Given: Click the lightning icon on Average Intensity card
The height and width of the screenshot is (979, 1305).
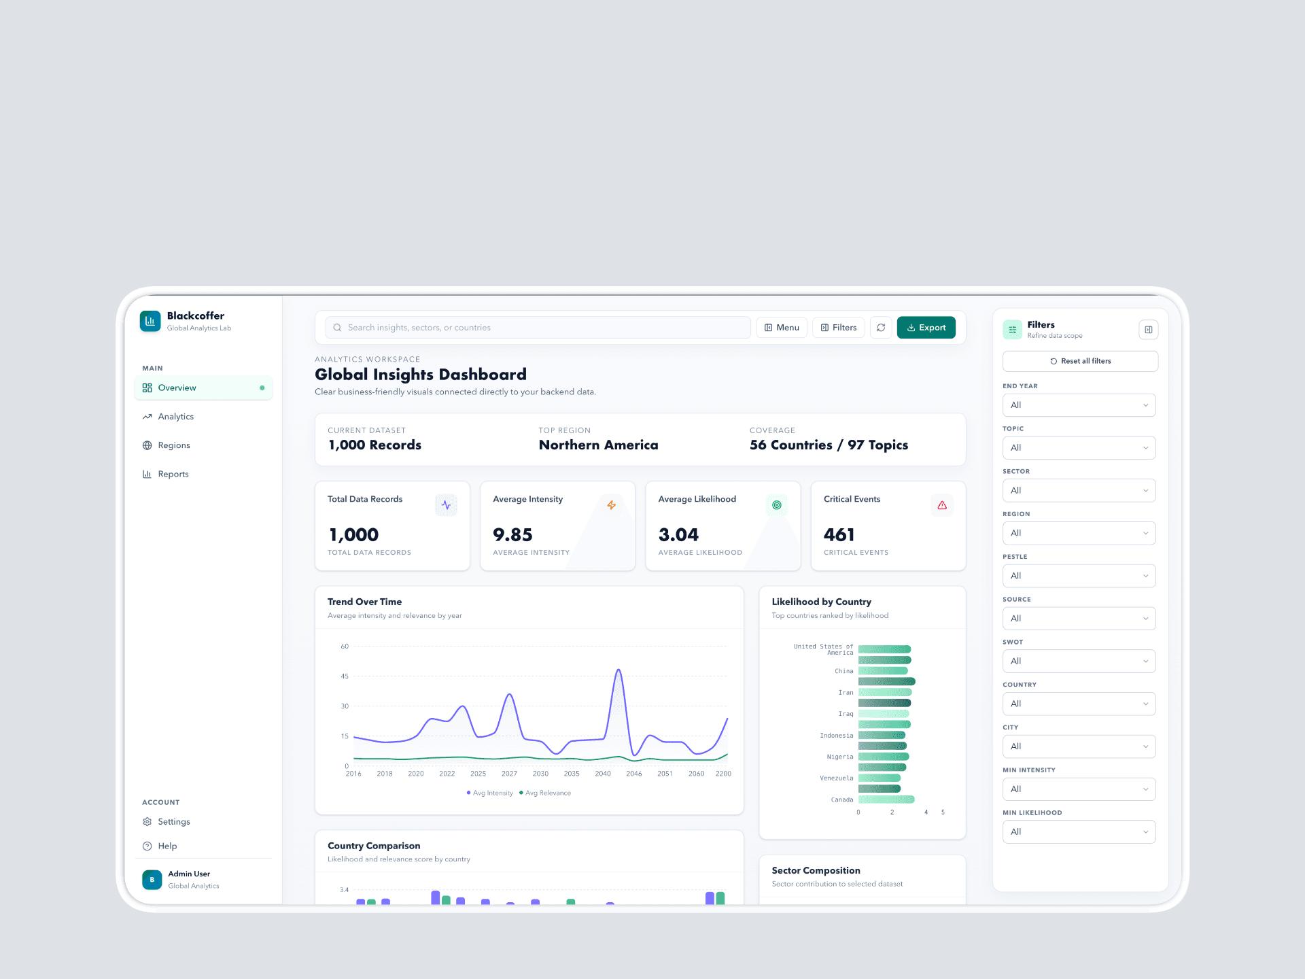Looking at the screenshot, I should click(x=611, y=505).
